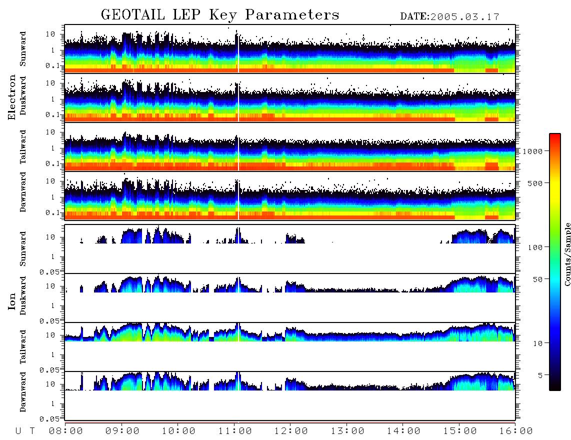571x440 pixels.
Task: Click the U T time axis label
Action: [x=25, y=431]
